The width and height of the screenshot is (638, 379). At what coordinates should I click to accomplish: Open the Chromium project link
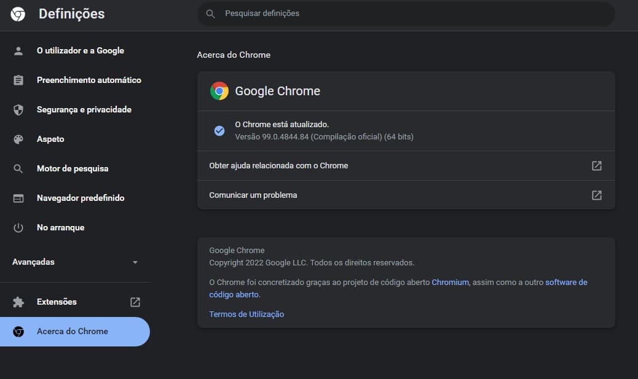[x=450, y=283]
